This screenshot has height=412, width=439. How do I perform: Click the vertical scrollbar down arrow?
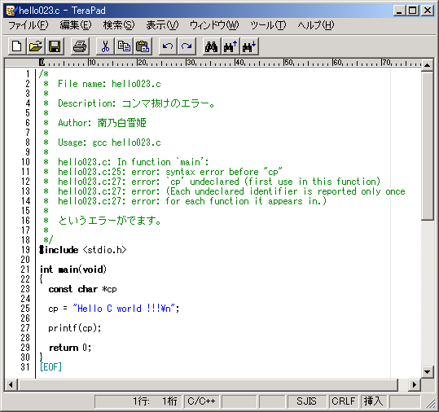pyautogui.click(x=428, y=372)
